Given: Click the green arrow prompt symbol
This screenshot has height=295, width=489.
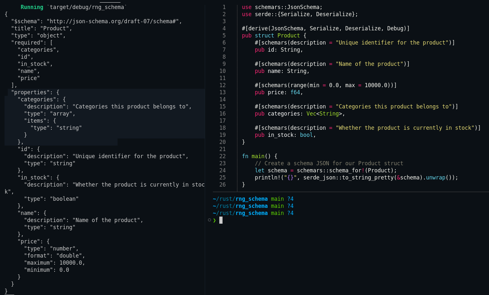Looking at the screenshot, I should (214, 220).
